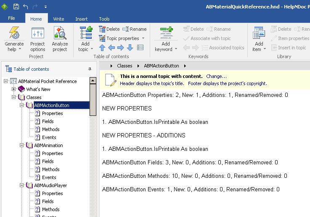Click Delete in the Library group

tap(281, 29)
